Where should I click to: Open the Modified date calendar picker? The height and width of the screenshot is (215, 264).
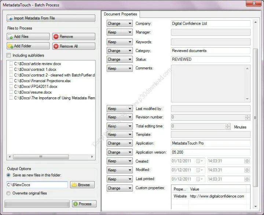point(200,170)
